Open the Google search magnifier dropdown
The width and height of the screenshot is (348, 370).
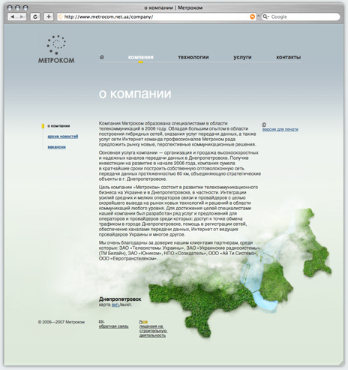[x=265, y=17]
